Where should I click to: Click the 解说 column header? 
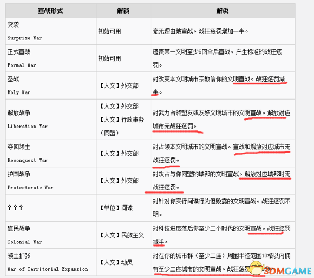[x=223, y=11]
